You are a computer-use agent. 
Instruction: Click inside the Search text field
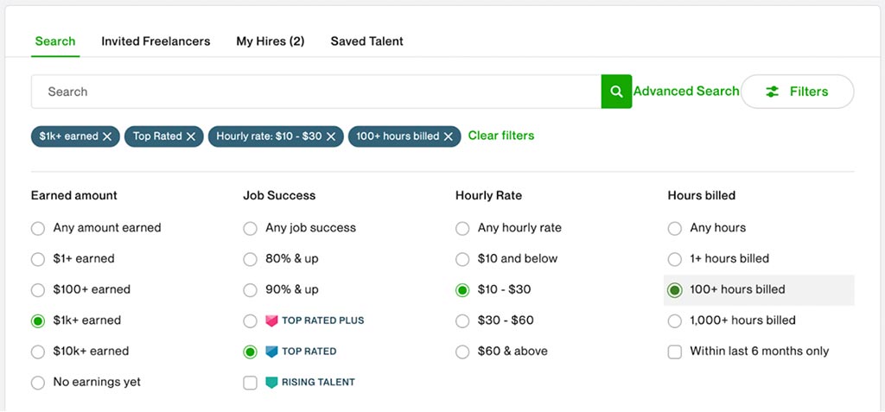click(315, 92)
